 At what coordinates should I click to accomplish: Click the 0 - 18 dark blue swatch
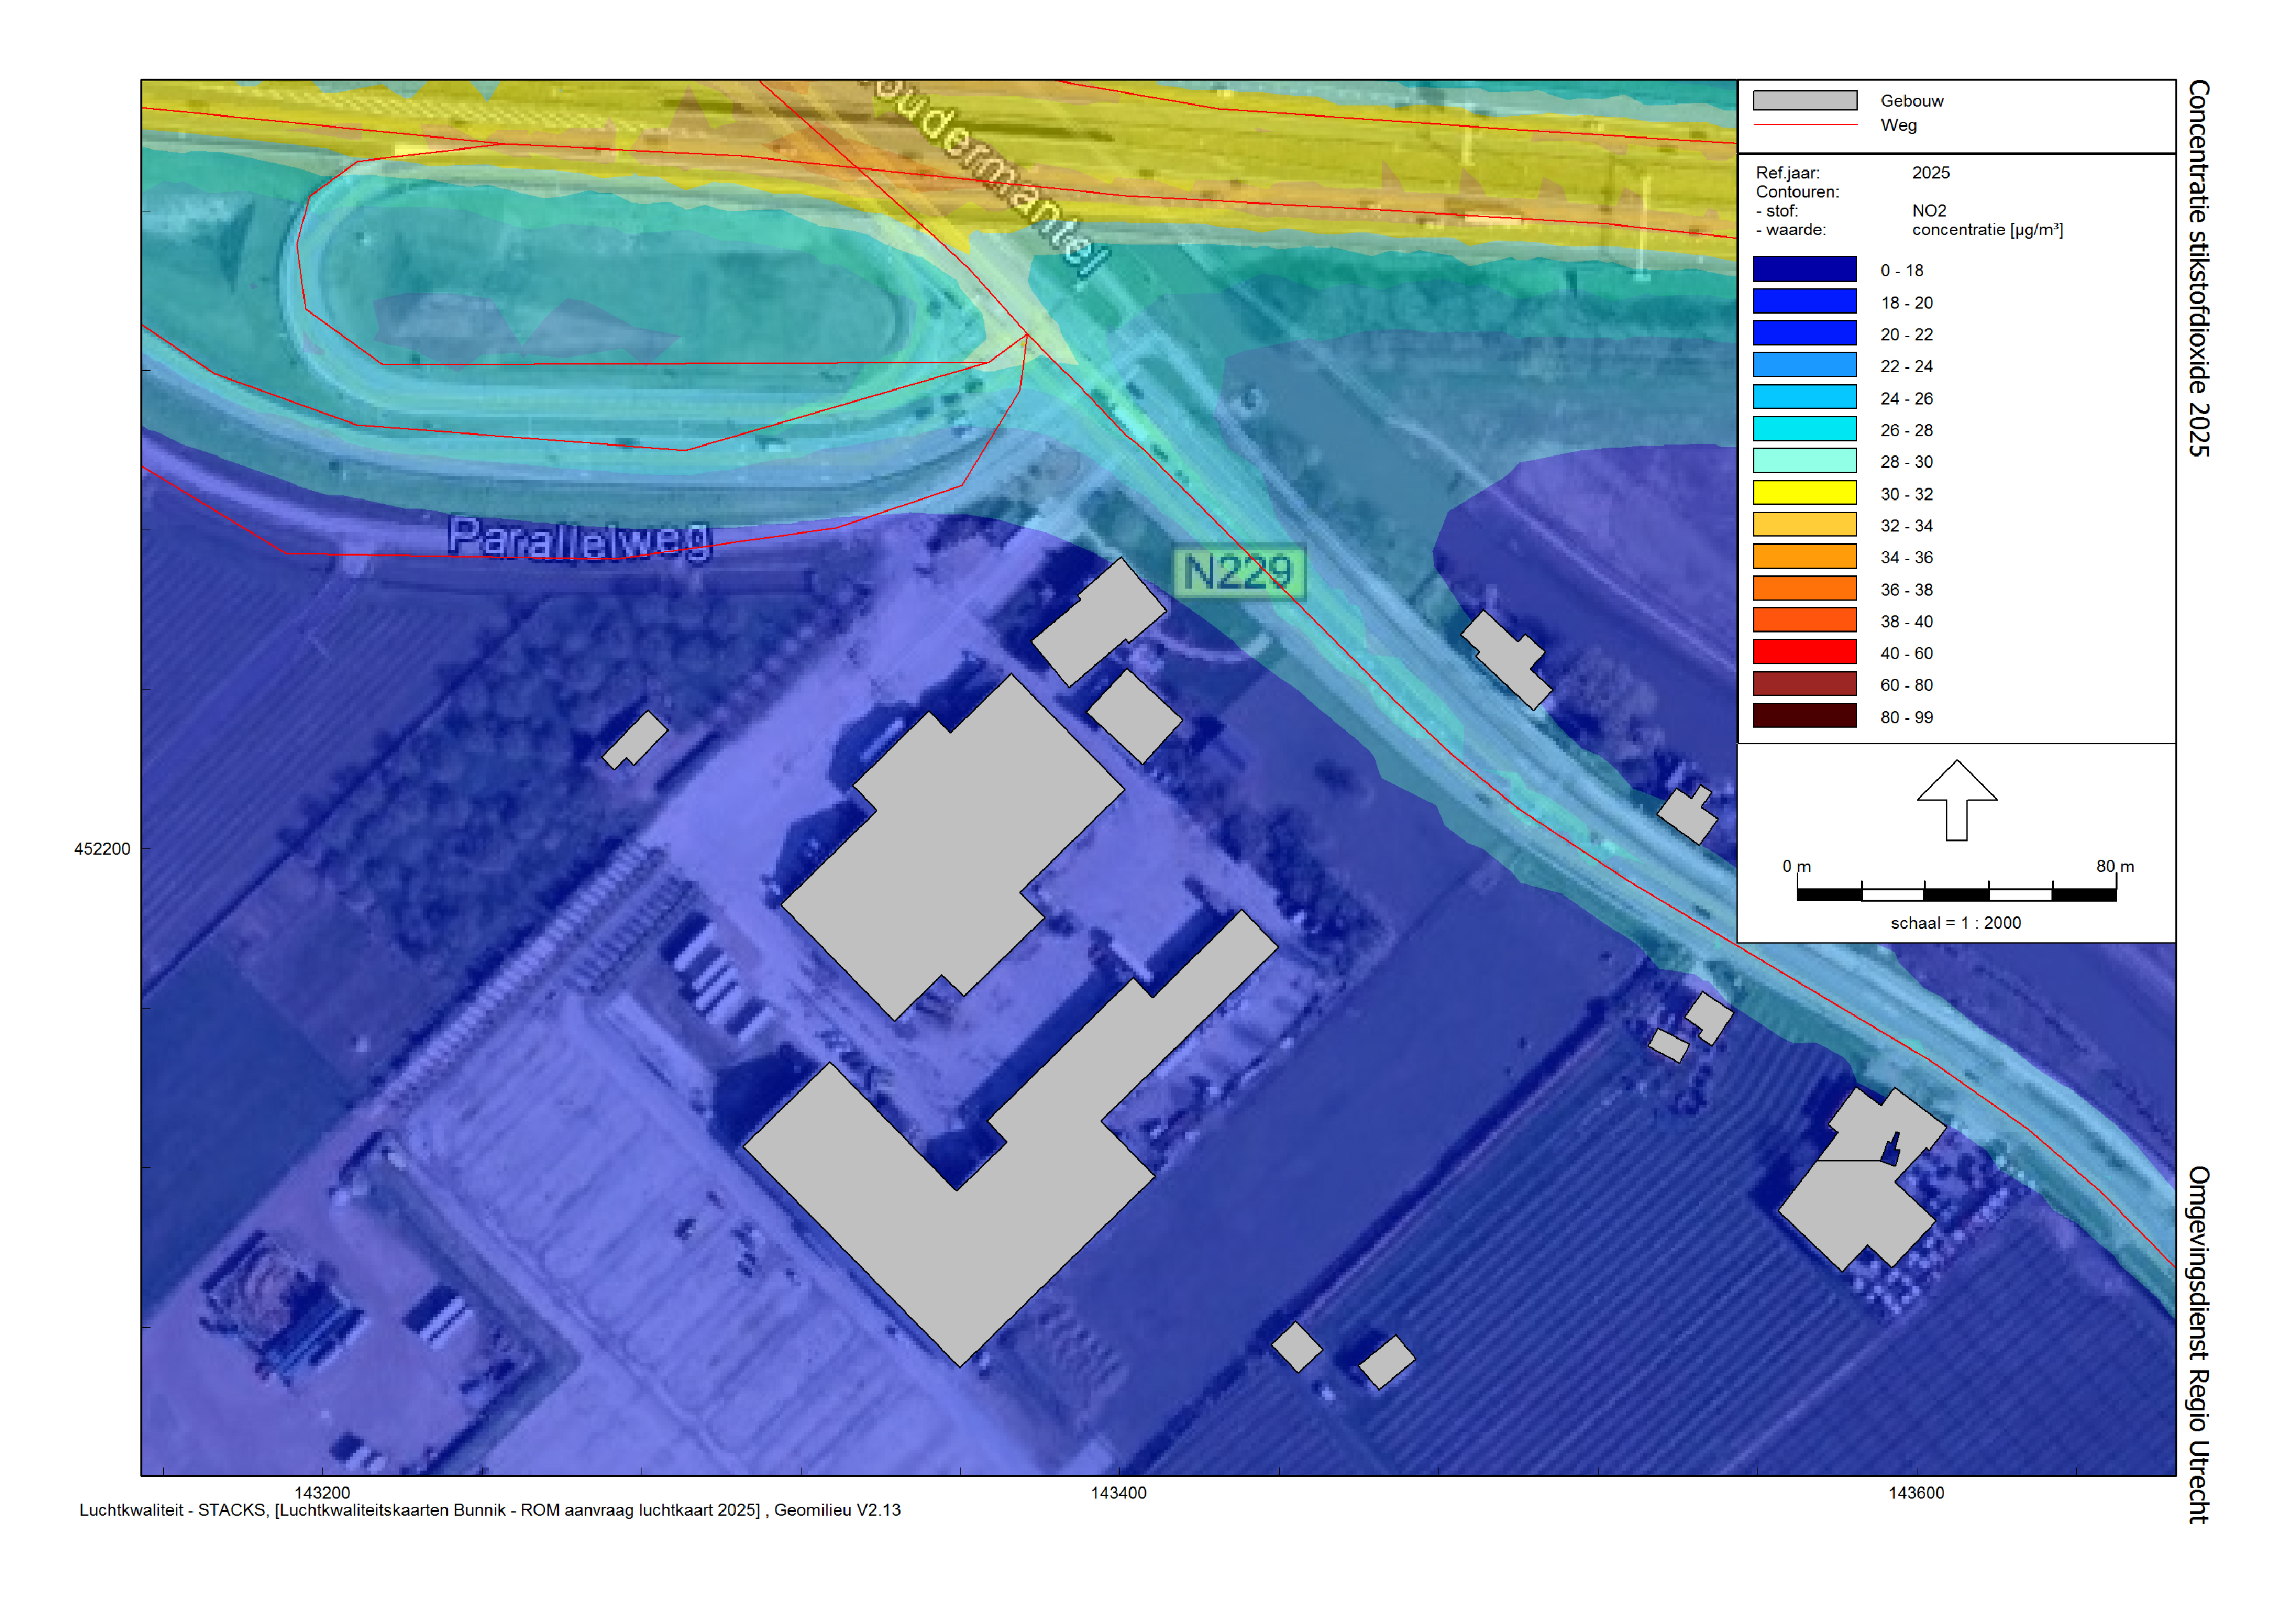pos(1804,270)
